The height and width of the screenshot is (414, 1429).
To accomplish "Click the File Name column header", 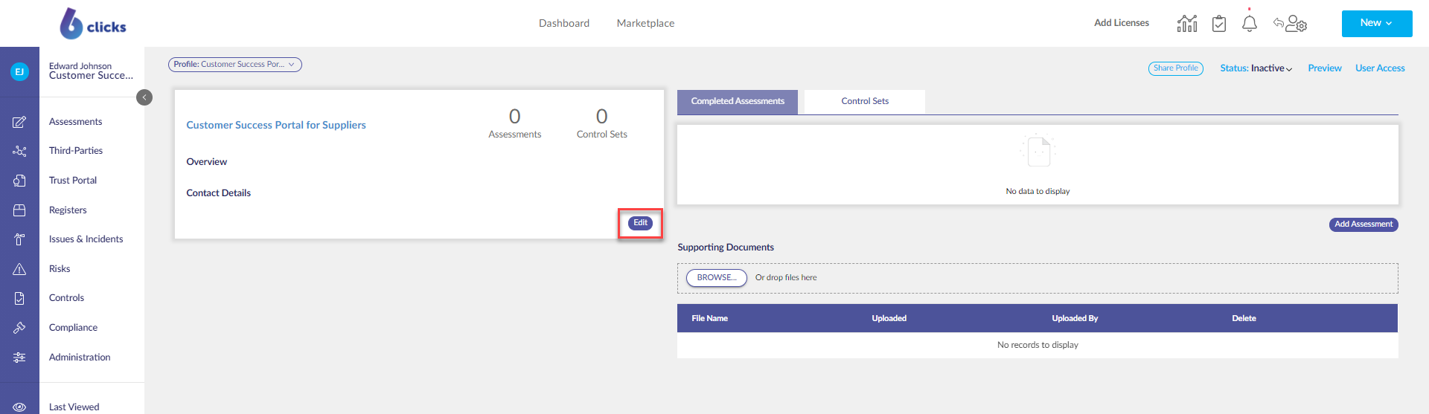I will (709, 318).
